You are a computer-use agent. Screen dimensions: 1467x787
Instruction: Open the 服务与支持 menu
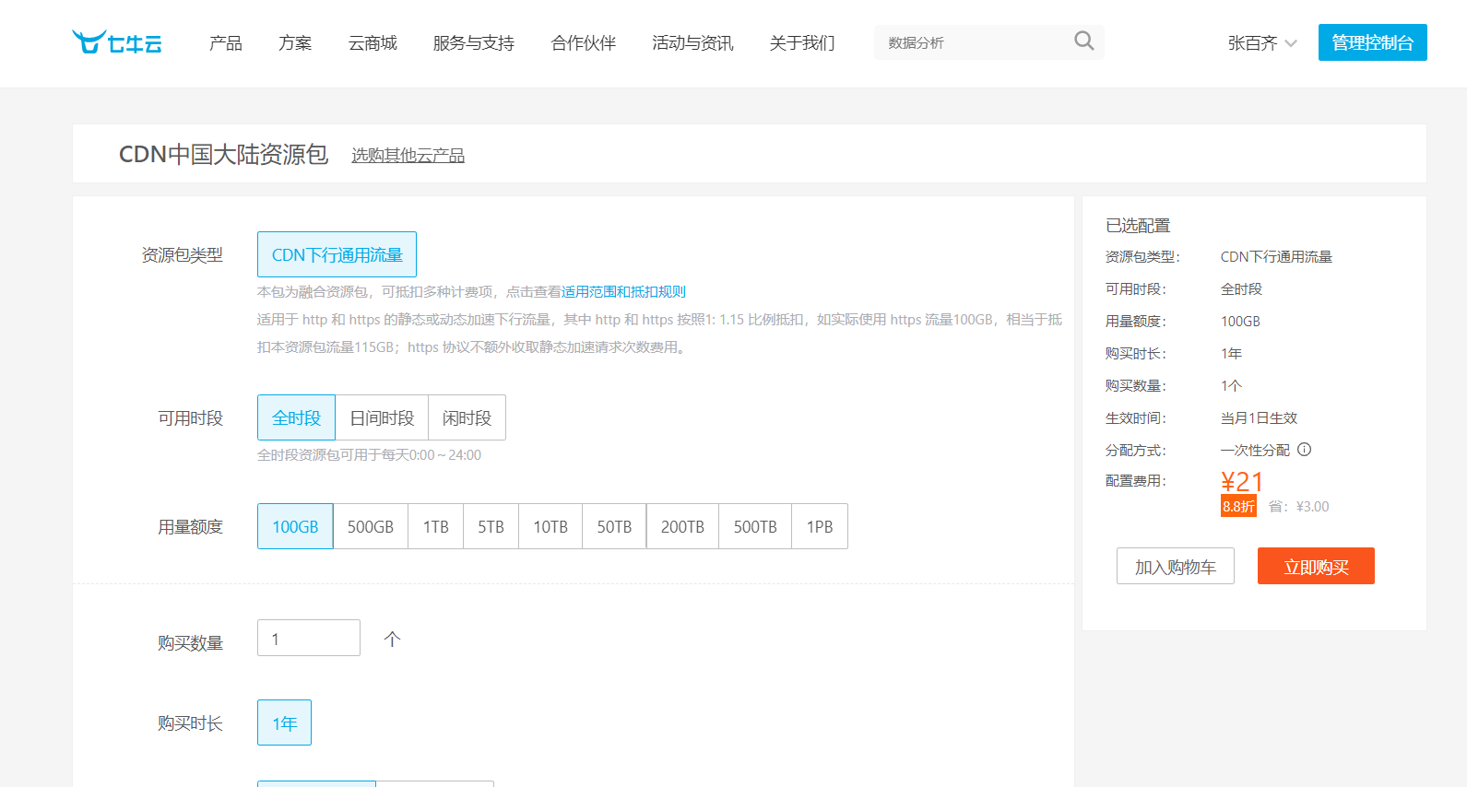pos(473,43)
